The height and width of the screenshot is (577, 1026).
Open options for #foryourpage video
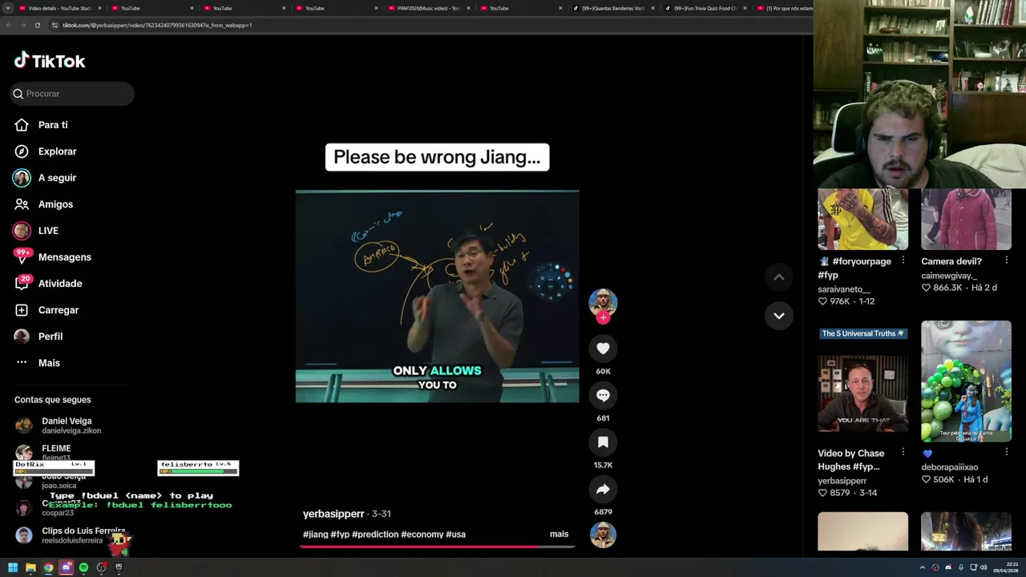(903, 260)
